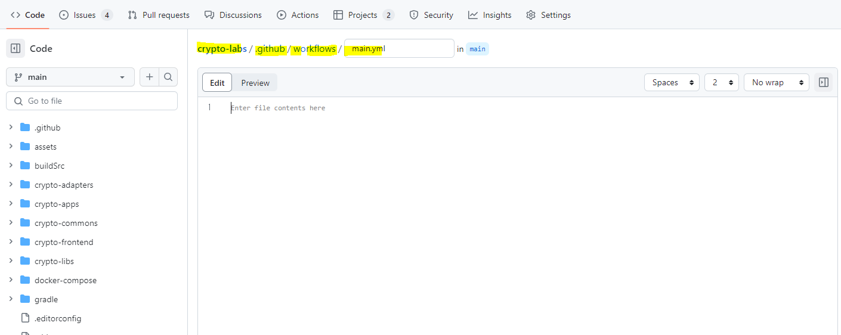Click the docker-compose folder icon
The height and width of the screenshot is (335, 841).
point(25,280)
